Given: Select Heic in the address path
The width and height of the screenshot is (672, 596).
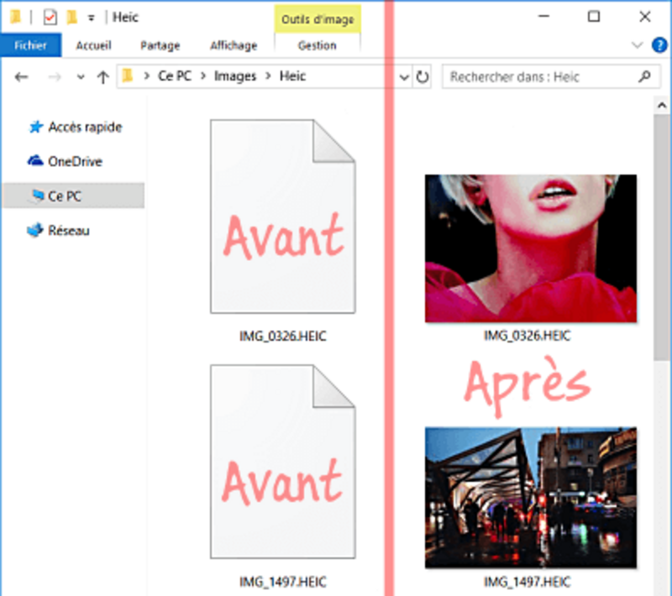Looking at the screenshot, I should coord(292,76).
